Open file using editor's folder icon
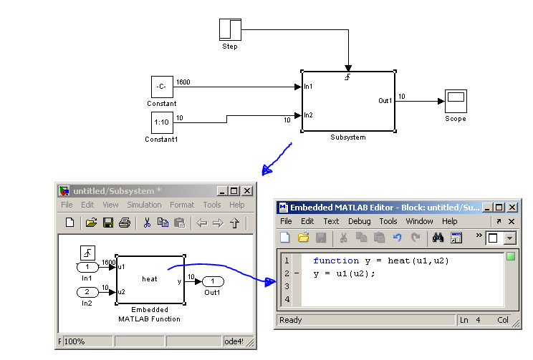533x360 pixels. click(x=303, y=238)
